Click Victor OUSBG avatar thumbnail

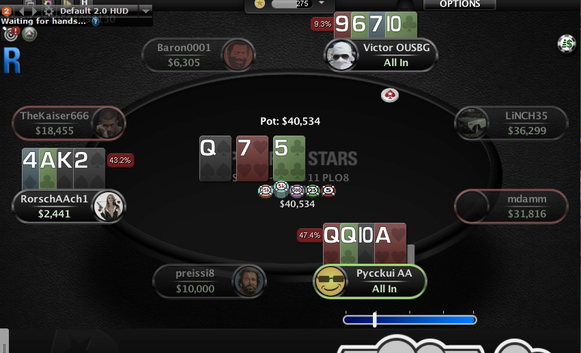(x=341, y=55)
